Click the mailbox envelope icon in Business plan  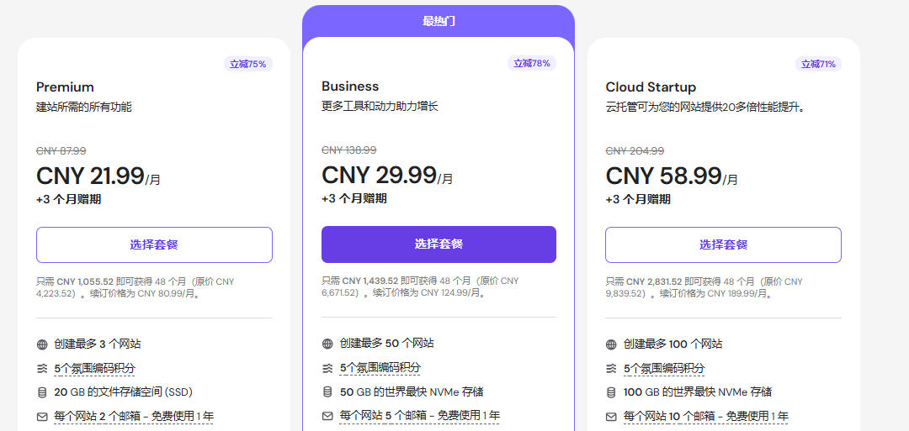point(327,416)
